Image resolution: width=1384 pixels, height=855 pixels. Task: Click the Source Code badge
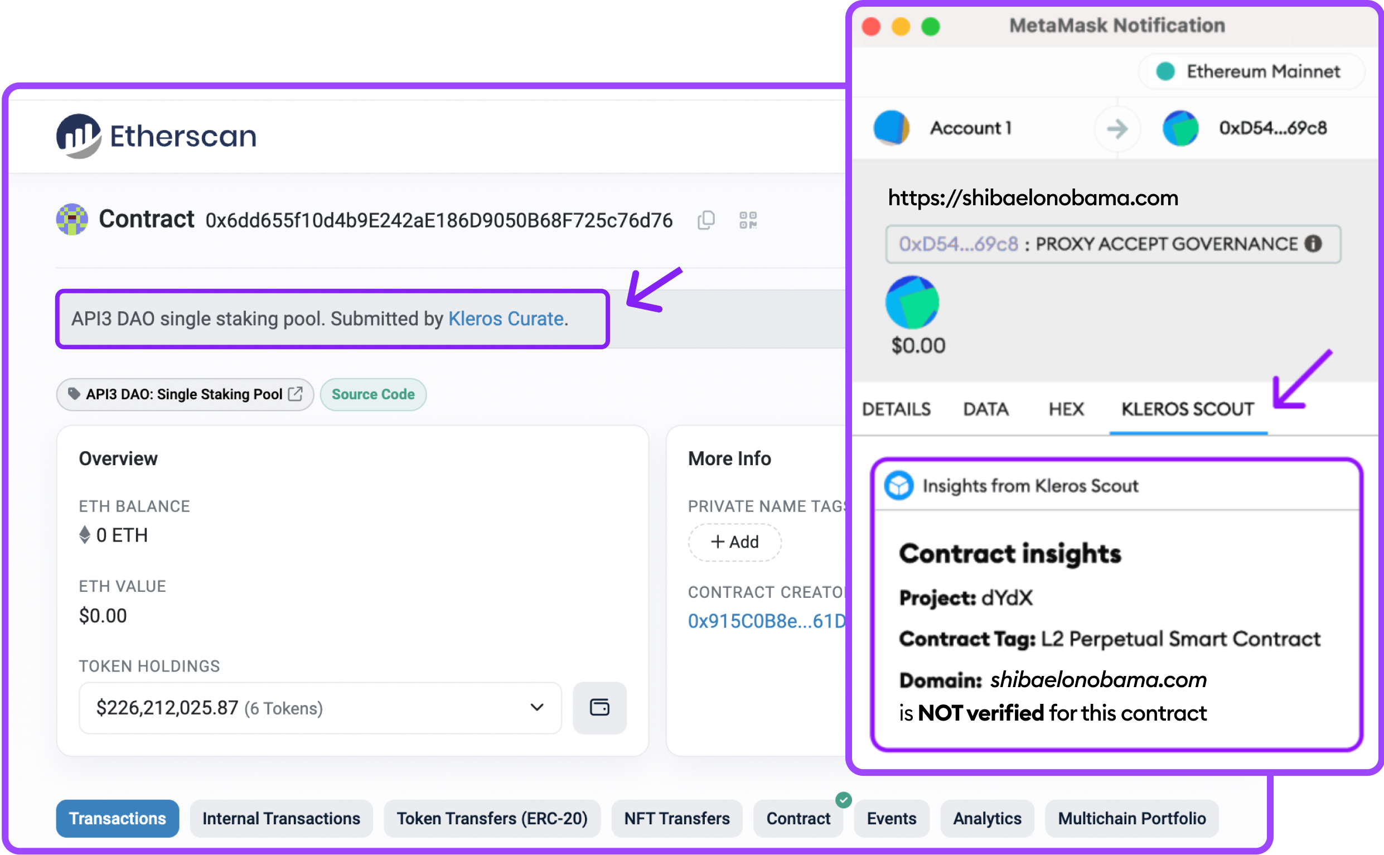(373, 394)
